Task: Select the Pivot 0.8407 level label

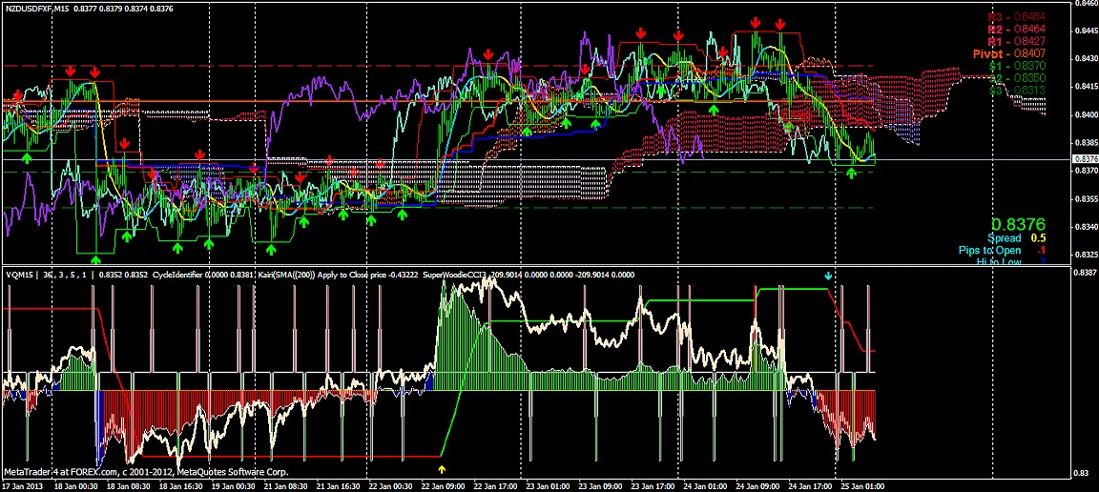Action: tap(1008, 54)
